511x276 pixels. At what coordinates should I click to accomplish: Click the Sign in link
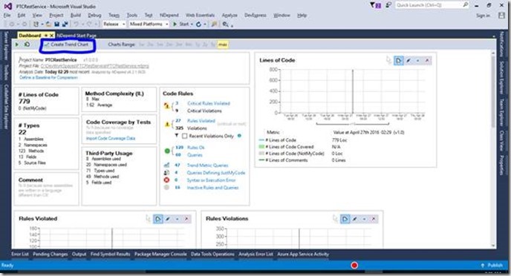tap(483, 16)
